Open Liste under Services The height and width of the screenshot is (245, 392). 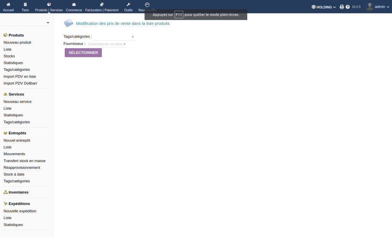point(8,108)
